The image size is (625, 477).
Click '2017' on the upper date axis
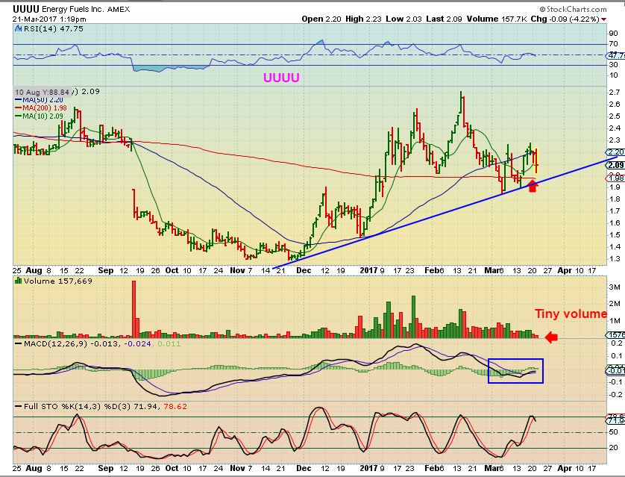pos(368,270)
